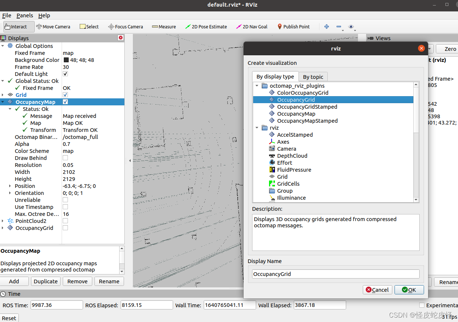Select ColorOccupancyGrid display type
The height and width of the screenshot is (322, 458).
(x=303, y=93)
